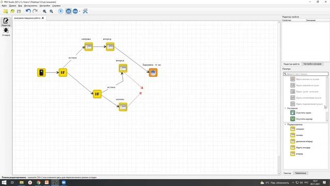Run the robot program
The height and width of the screenshot is (186, 330).
tap(61, 11)
